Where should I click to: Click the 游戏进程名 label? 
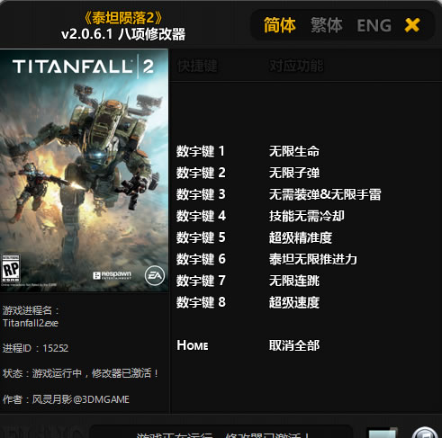32,310
